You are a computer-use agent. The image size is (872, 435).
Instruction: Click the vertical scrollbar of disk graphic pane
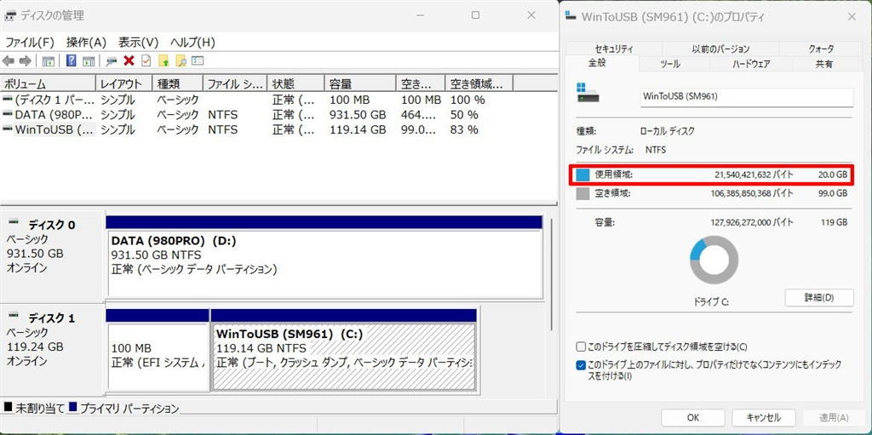click(x=551, y=272)
